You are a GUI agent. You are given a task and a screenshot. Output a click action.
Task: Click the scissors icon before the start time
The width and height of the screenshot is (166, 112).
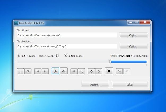[x=18, y=55]
